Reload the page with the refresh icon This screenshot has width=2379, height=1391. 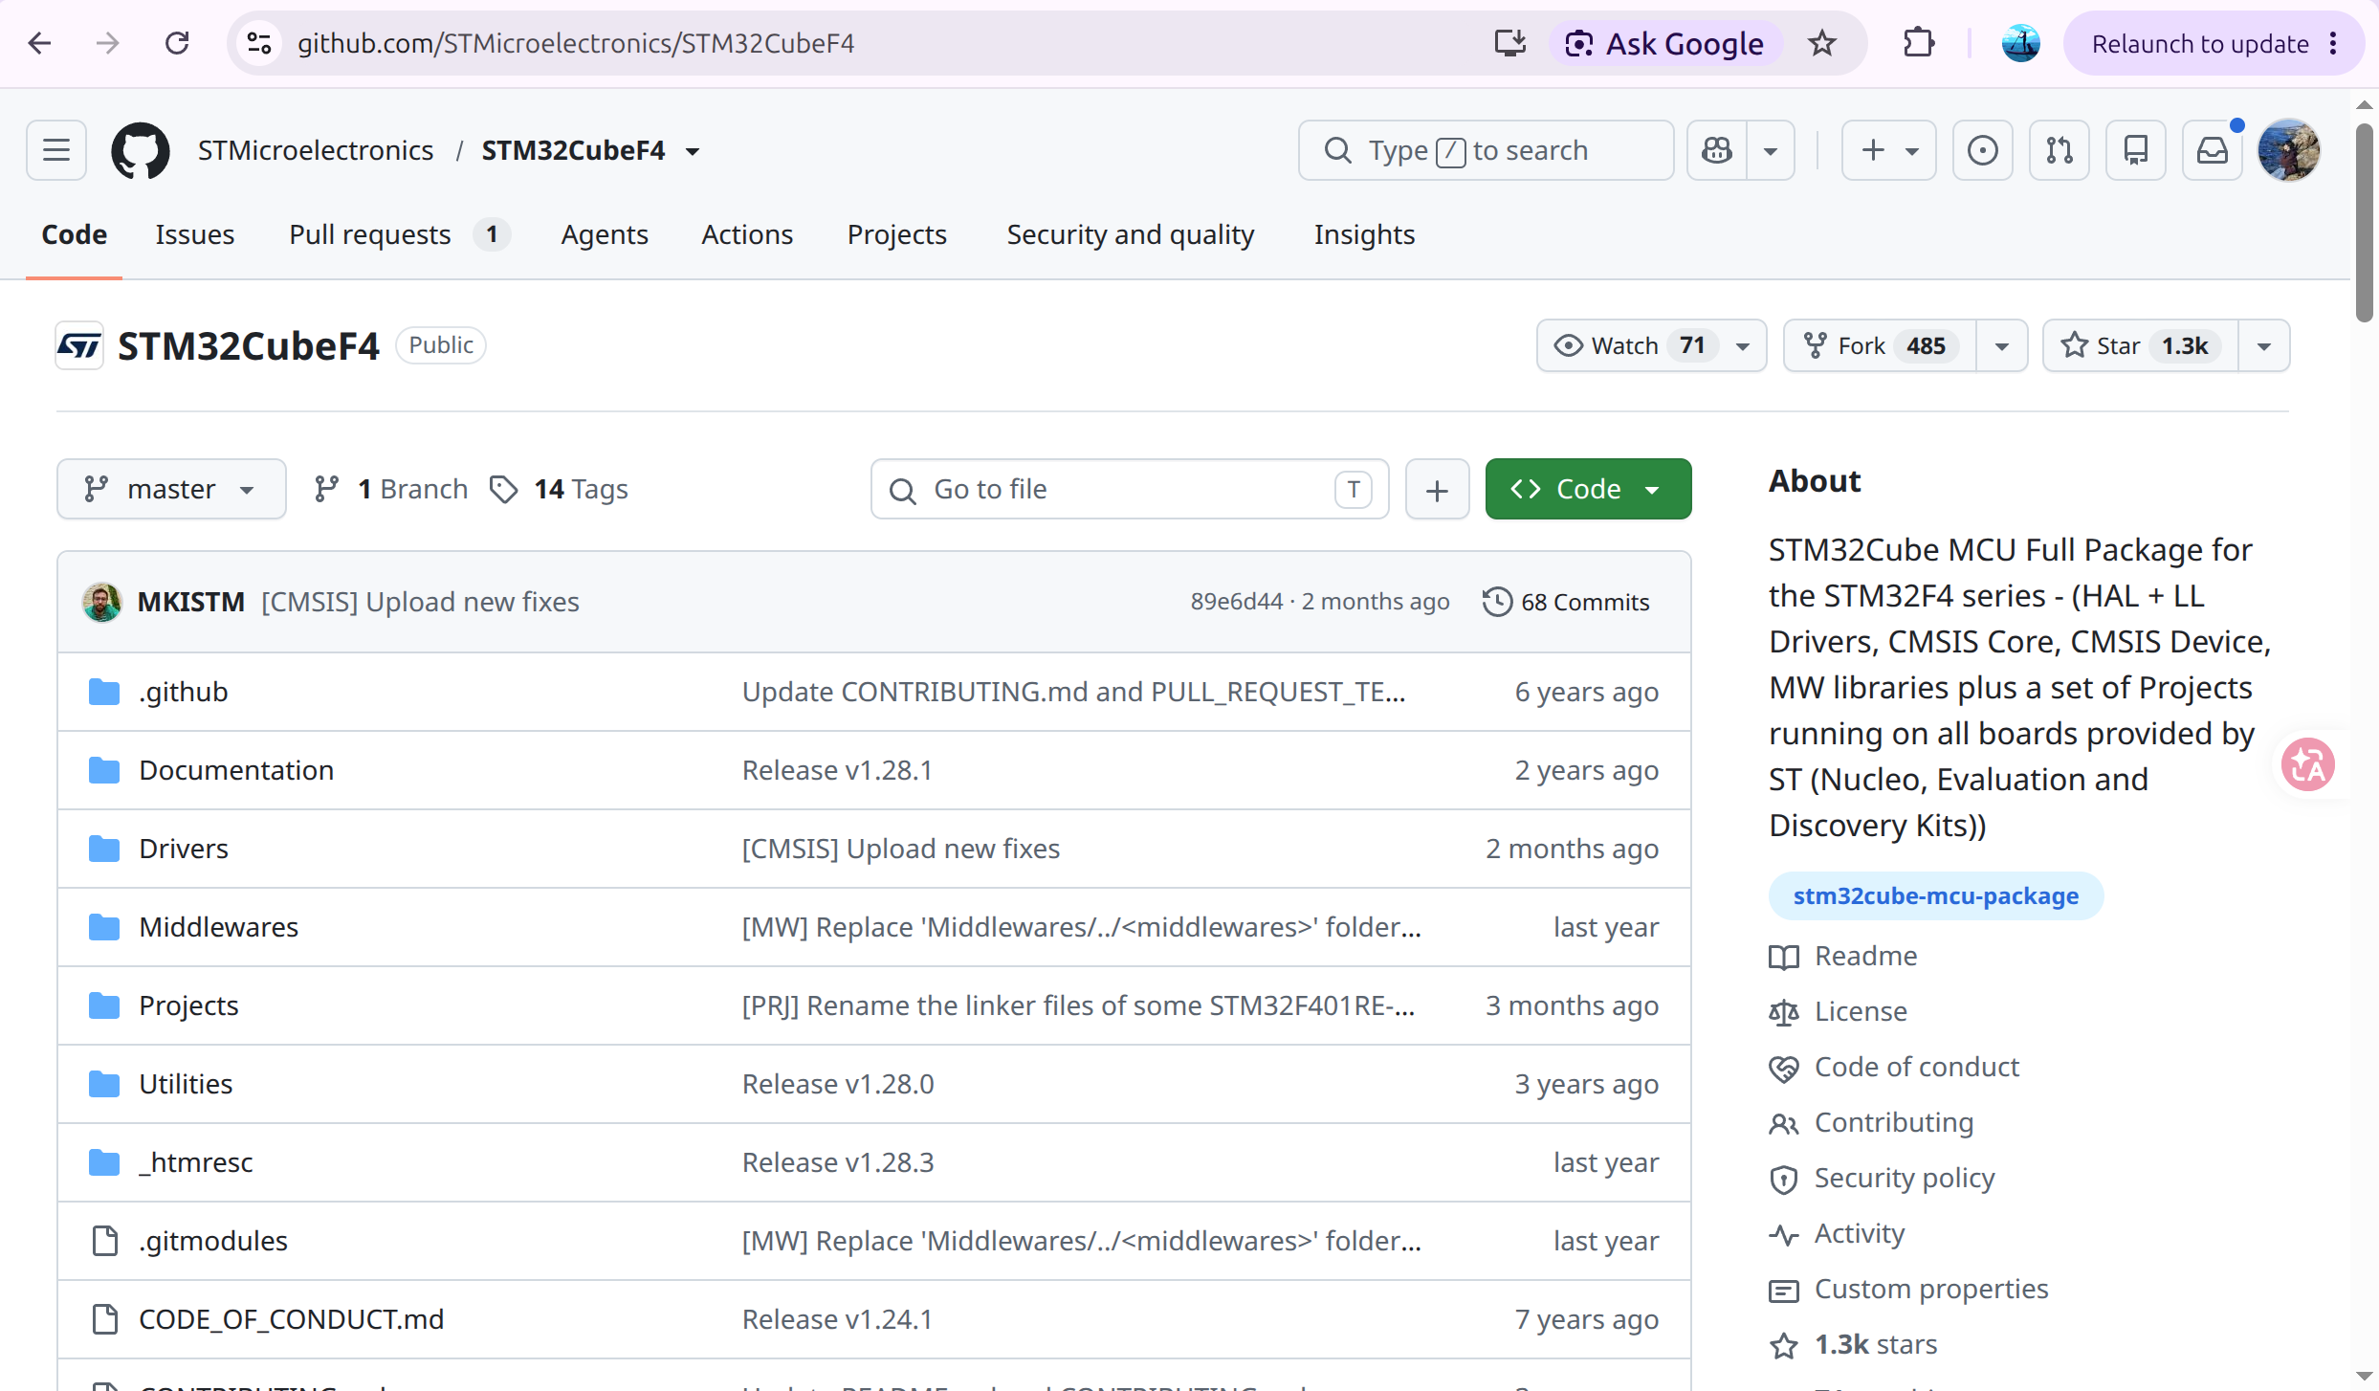coord(177,43)
